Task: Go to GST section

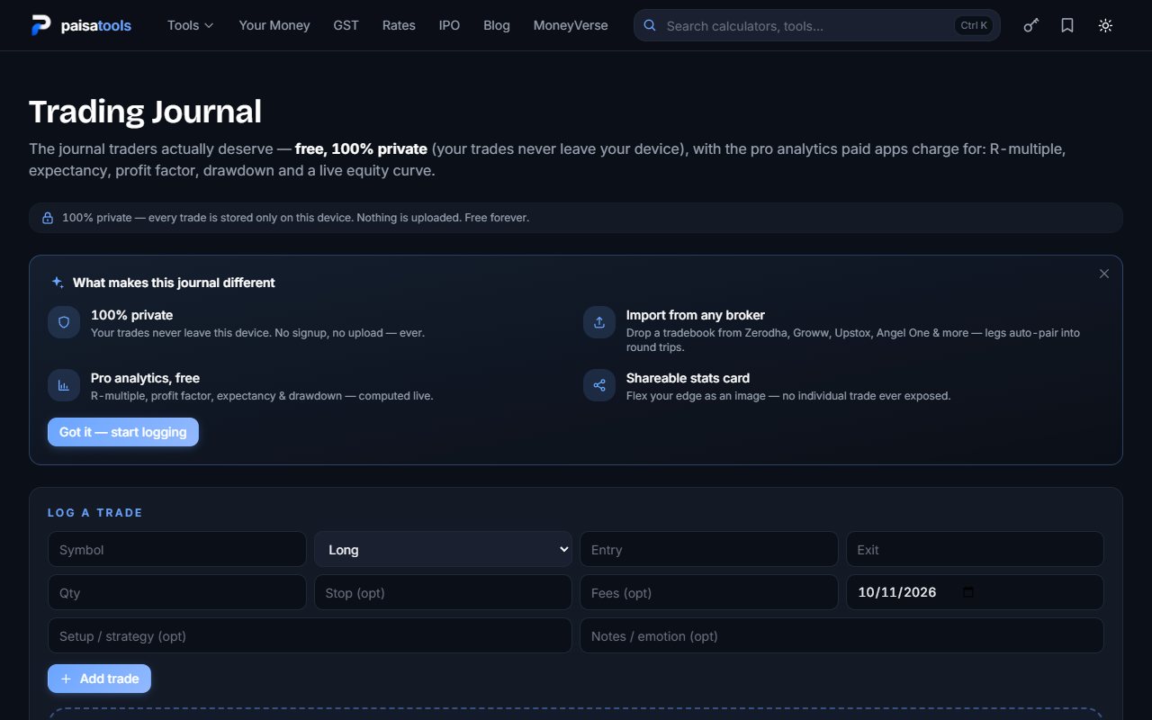Action: [x=346, y=25]
